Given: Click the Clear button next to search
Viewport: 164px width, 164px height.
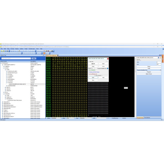Looking at the screenshot, I should 34,58.
